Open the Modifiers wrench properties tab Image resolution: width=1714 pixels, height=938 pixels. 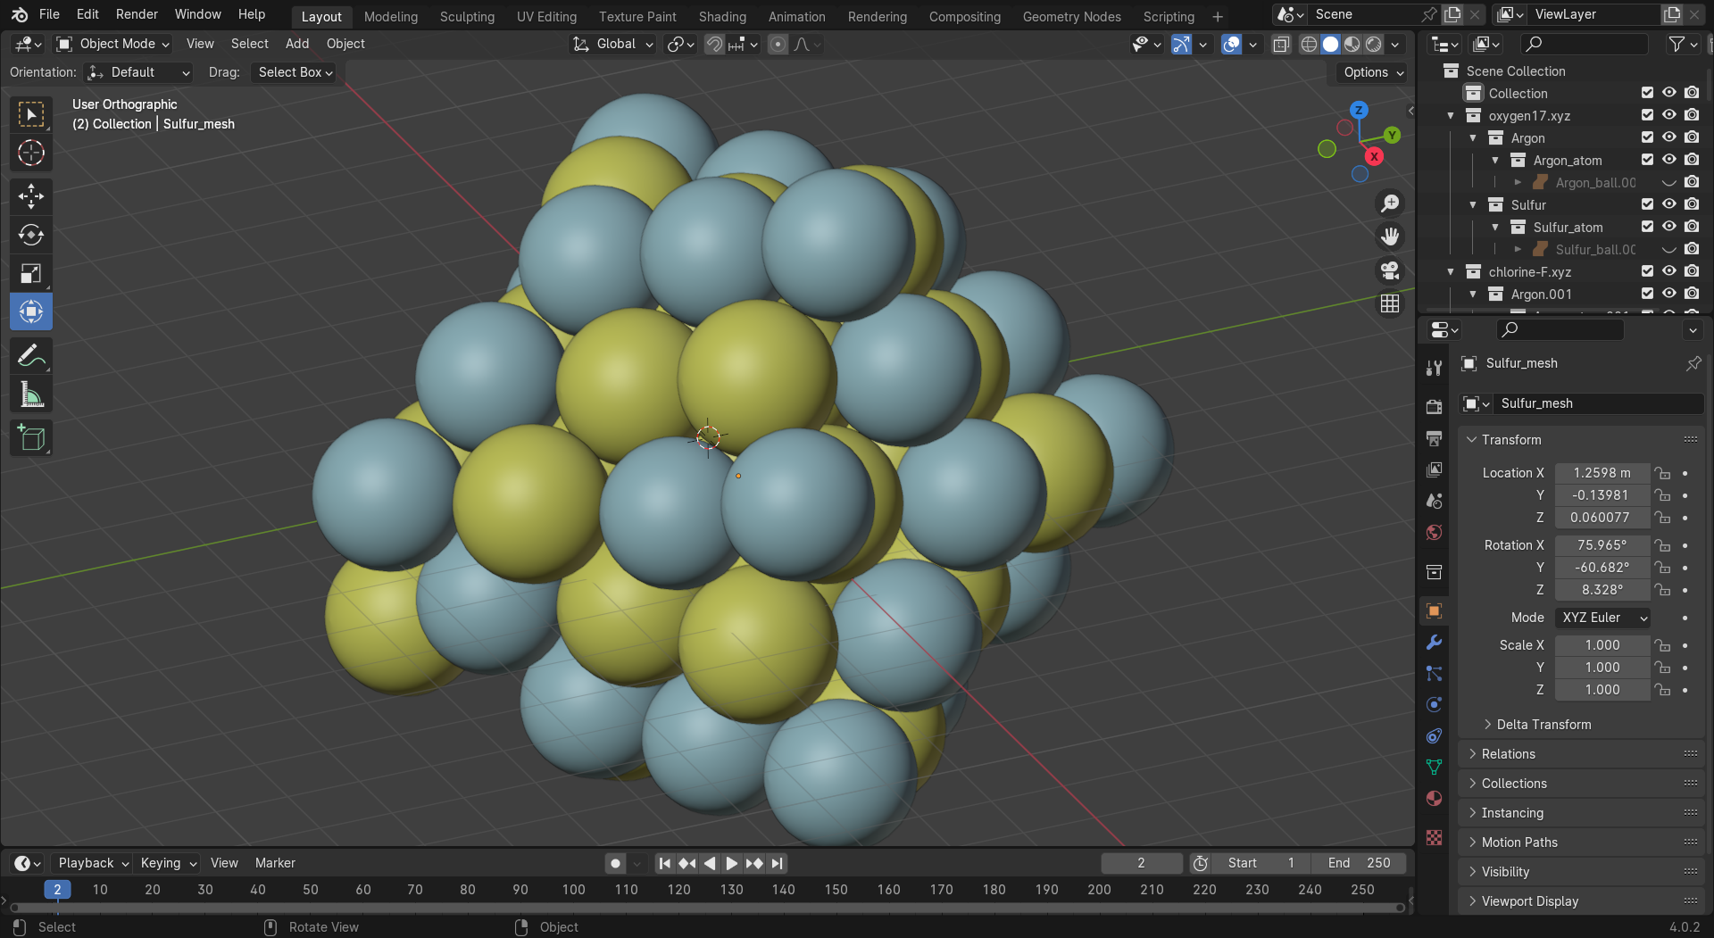point(1434,643)
